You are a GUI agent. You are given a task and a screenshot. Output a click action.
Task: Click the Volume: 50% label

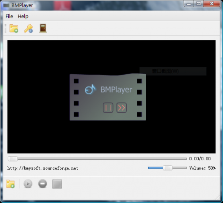pyautogui.click(x=202, y=168)
